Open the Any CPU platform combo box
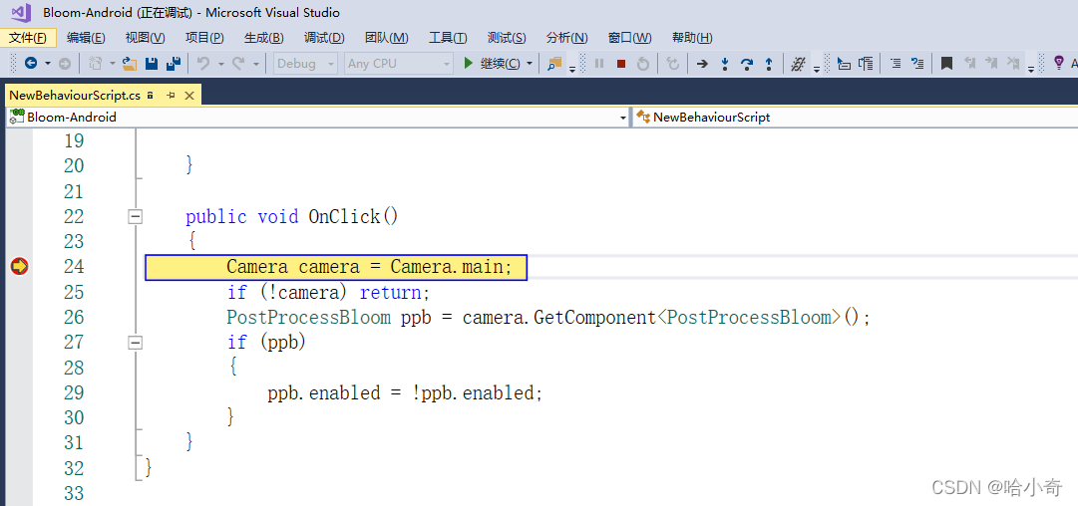The height and width of the screenshot is (506, 1078). pos(399,63)
